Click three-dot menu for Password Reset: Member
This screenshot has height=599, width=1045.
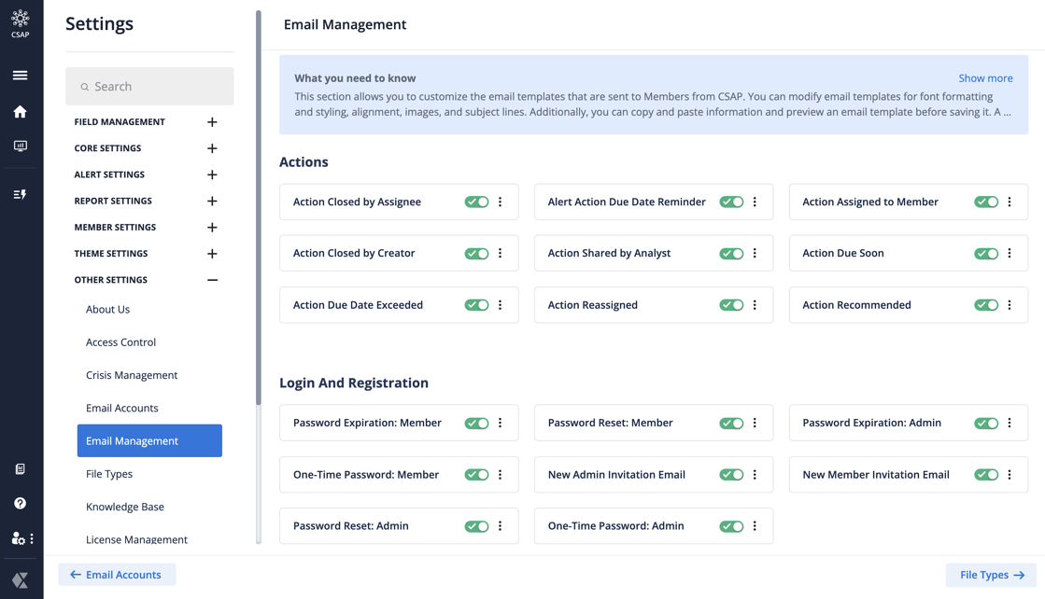[x=756, y=423]
